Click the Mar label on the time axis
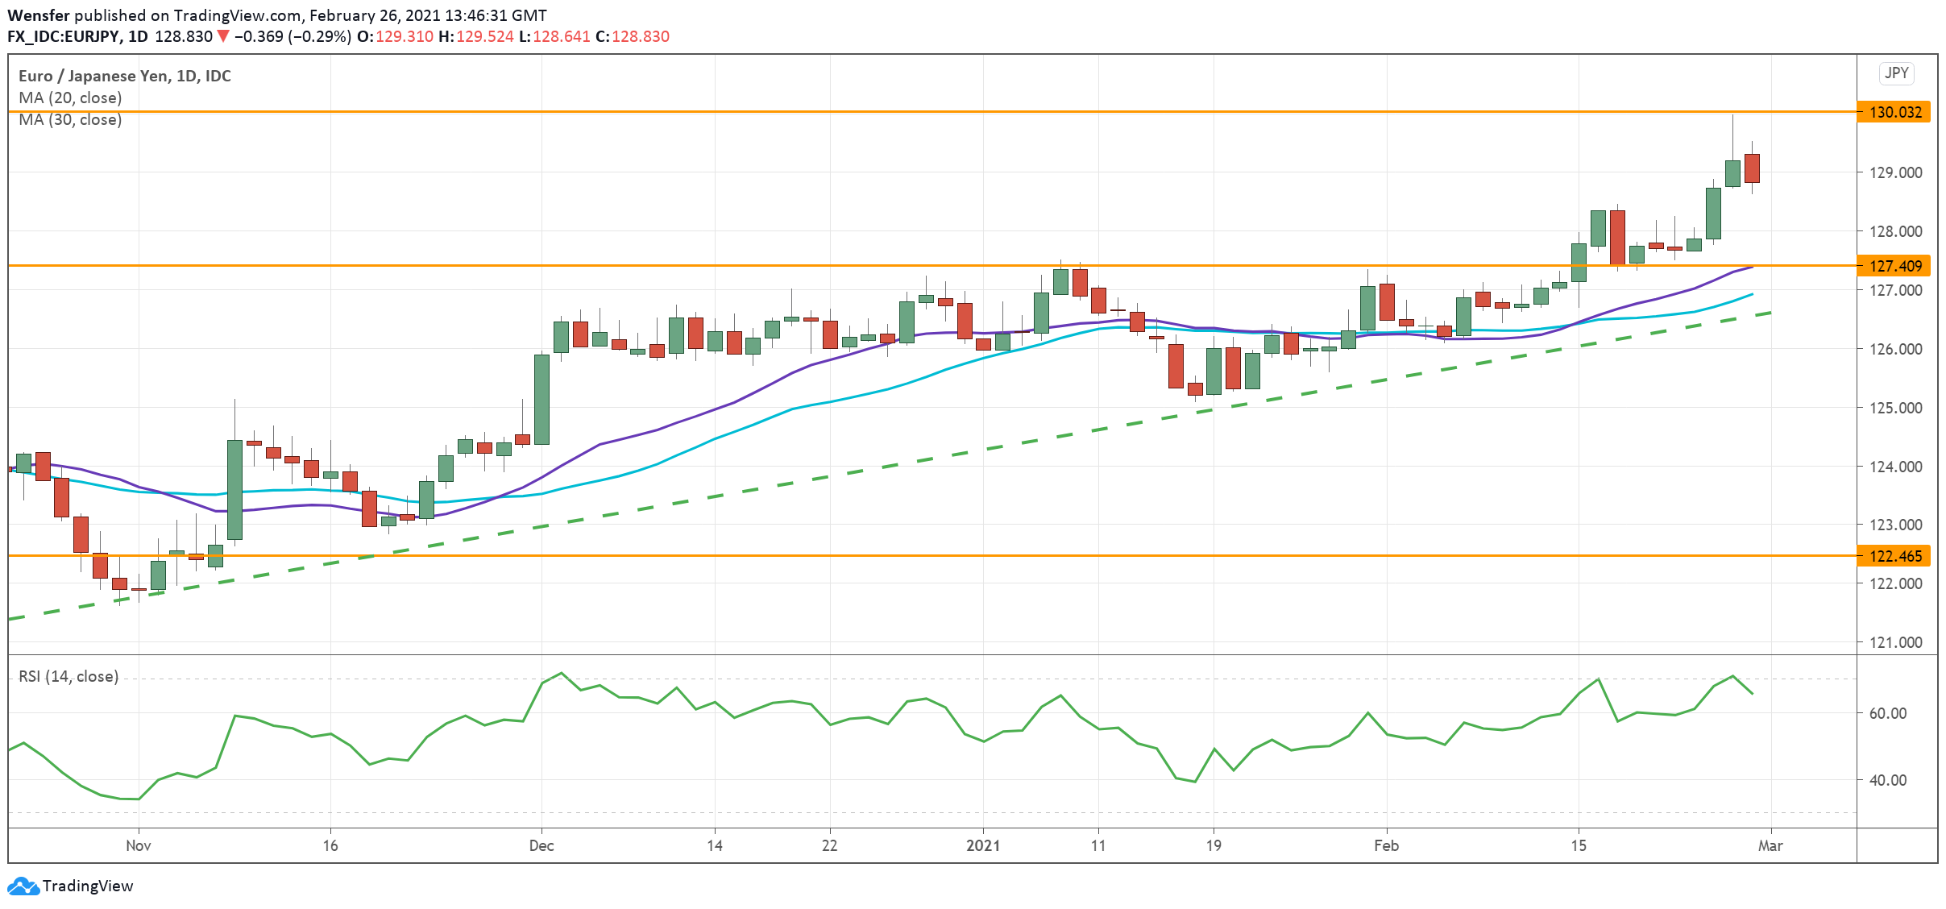The height and width of the screenshot is (909, 1946). 1770,845
